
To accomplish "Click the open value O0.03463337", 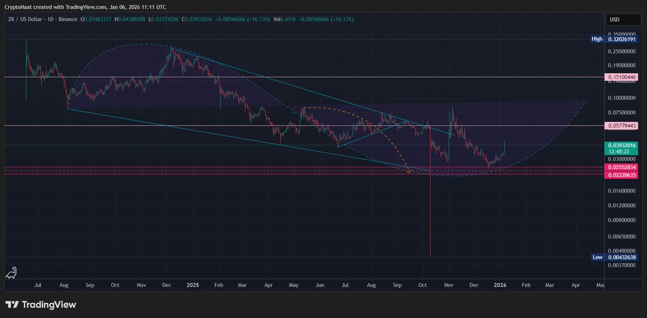I will (97, 19).
